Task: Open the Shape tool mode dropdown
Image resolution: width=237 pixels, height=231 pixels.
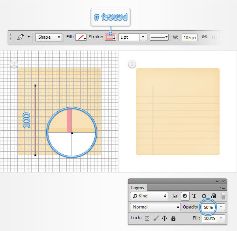Action: click(49, 37)
